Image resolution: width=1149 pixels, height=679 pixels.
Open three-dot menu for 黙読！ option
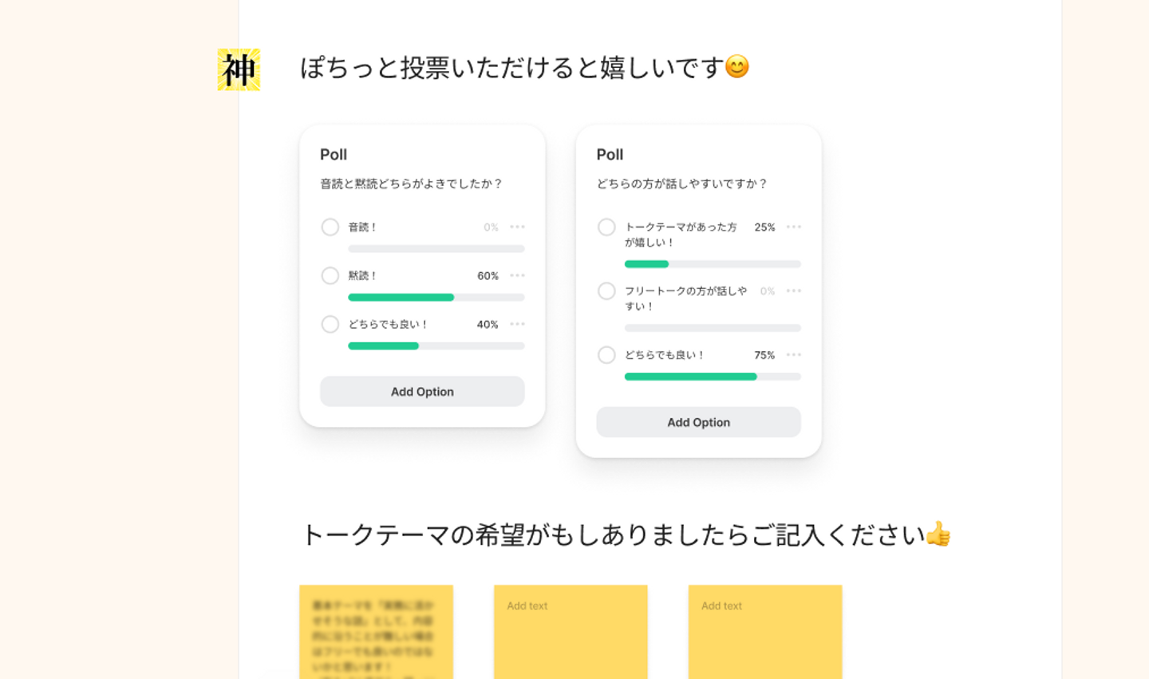pos(517,275)
